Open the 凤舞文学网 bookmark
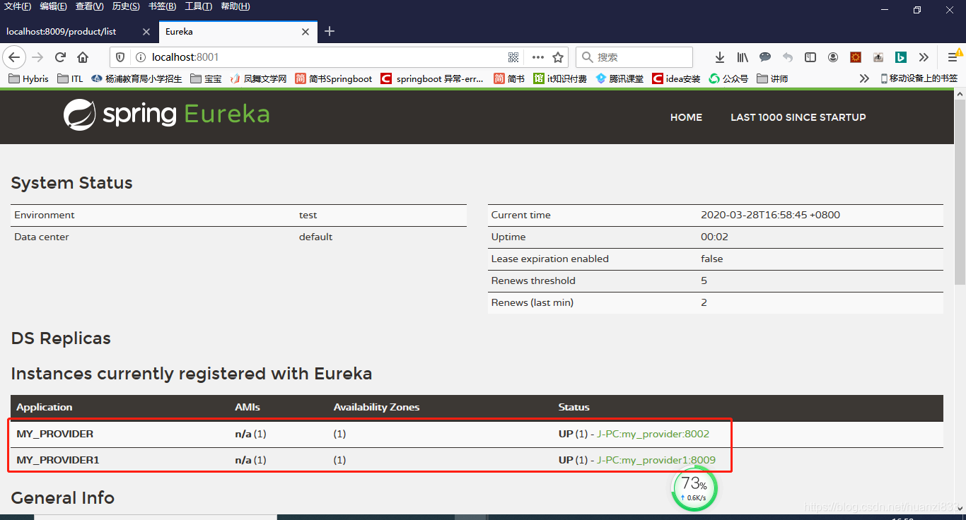Image resolution: width=966 pixels, height=520 pixels. coord(258,78)
